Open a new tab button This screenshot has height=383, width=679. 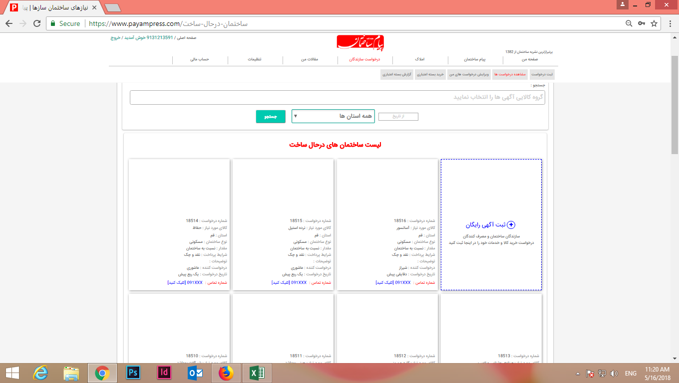coord(113,7)
